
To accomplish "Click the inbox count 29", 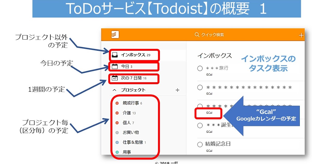I will (x=148, y=55).
